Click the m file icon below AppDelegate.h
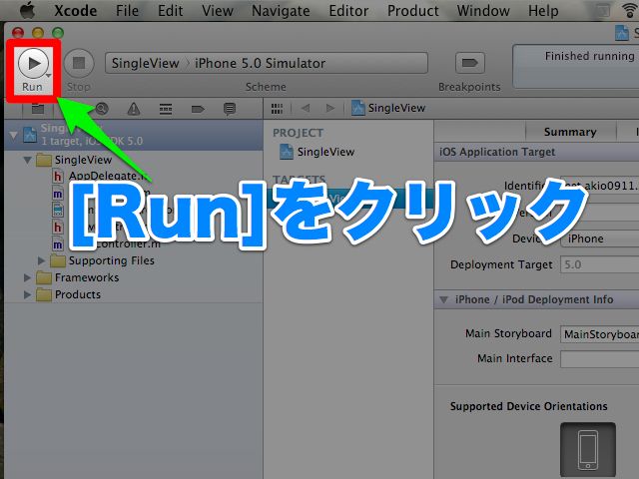This screenshot has width=639, height=479. click(58, 193)
